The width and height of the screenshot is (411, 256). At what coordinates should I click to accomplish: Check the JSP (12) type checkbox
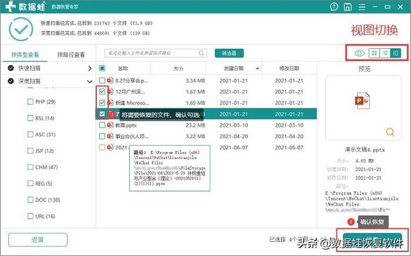(30, 151)
